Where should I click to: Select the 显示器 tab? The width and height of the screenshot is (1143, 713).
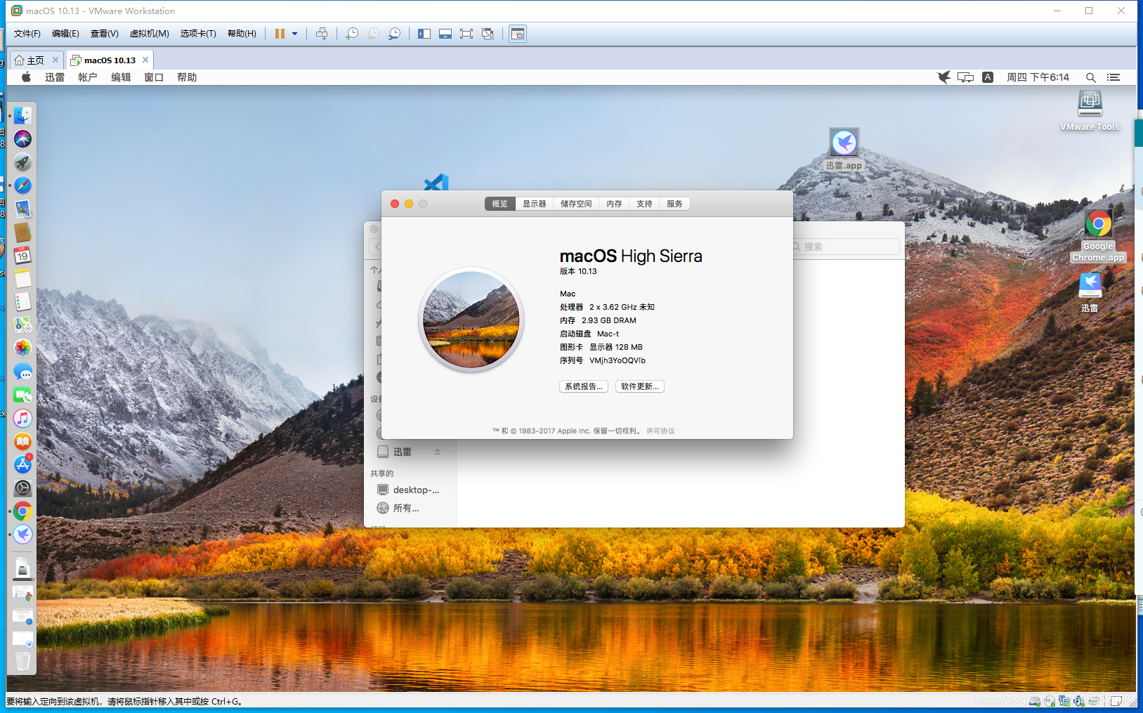pyautogui.click(x=534, y=204)
